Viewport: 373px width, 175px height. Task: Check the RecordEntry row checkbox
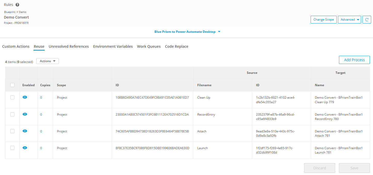(x=12, y=114)
